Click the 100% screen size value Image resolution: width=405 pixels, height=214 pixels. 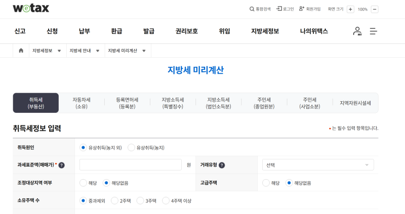(362, 9)
